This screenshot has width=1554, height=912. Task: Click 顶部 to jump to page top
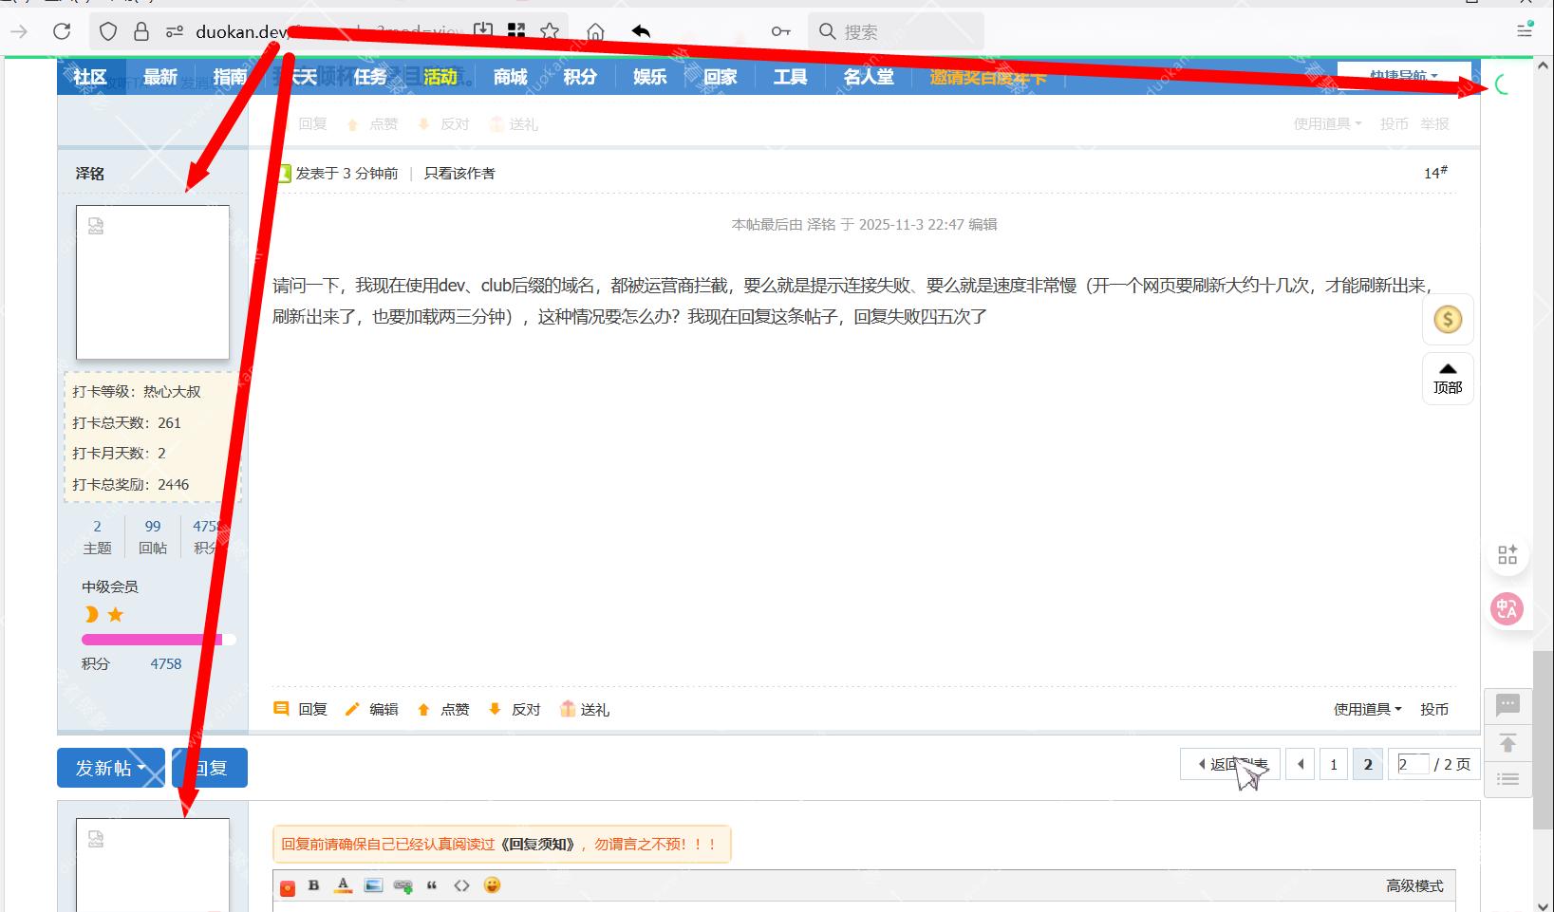click(x=1447, y=379)
